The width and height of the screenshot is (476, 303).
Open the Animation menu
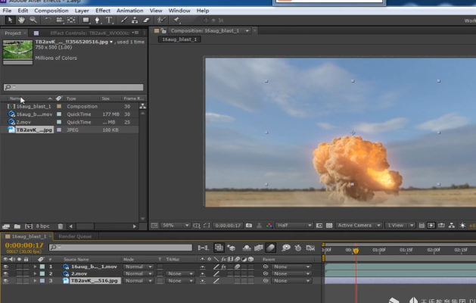point(130,11)
